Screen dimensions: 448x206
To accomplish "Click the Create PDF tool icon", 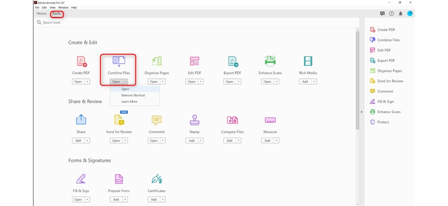I will click(x=81, y=61).
